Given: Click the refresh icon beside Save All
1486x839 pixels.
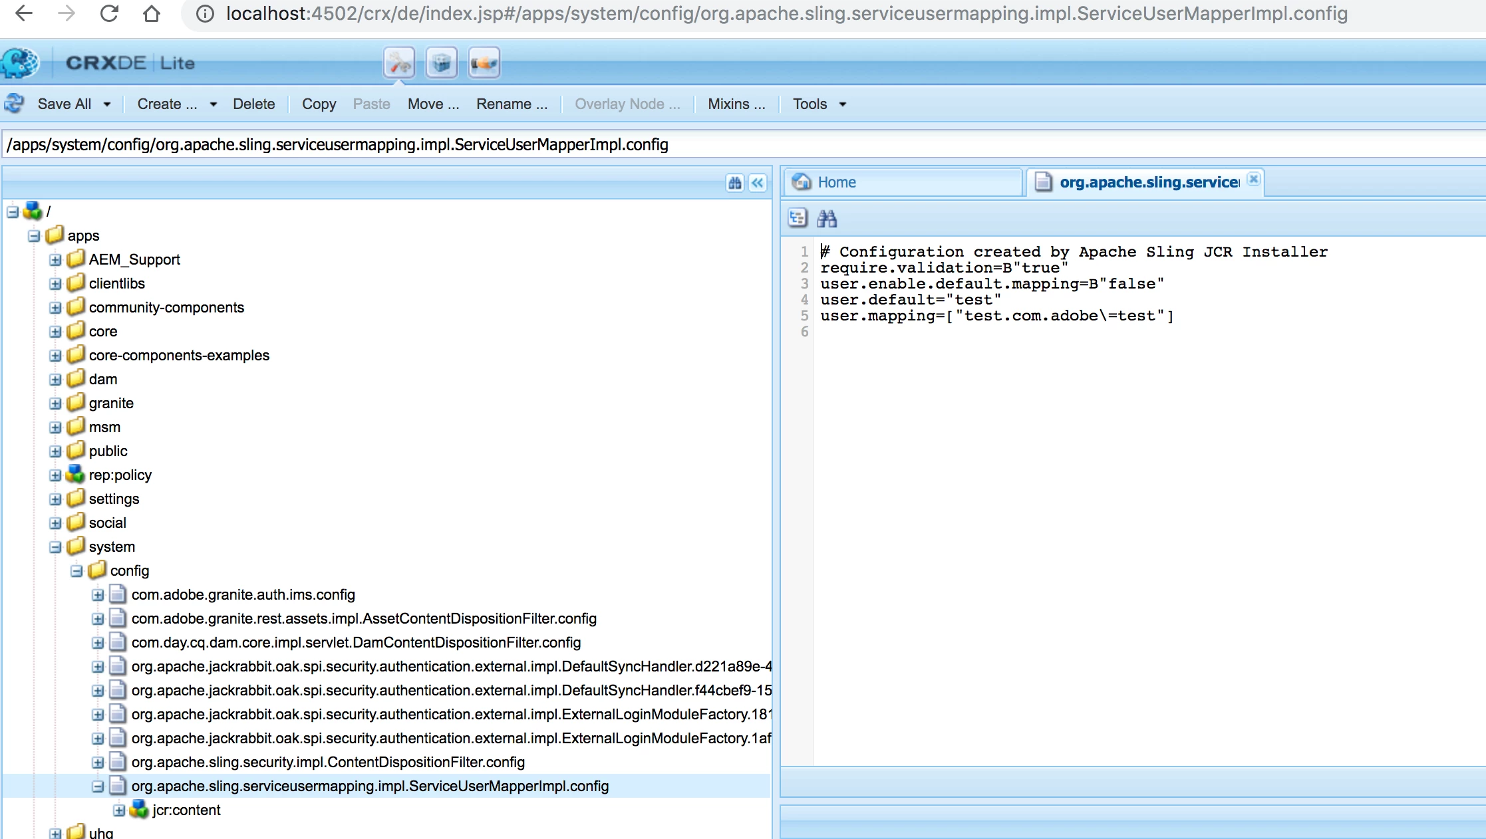Looking at the screenshot, I should (x=14, y=104).
